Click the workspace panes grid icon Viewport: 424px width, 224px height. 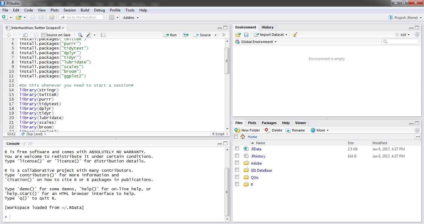click(112, 17)
